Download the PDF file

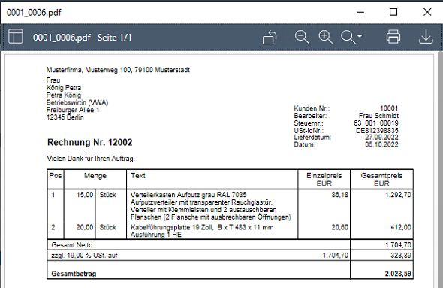pyautogui.click(x=426, y=37)
